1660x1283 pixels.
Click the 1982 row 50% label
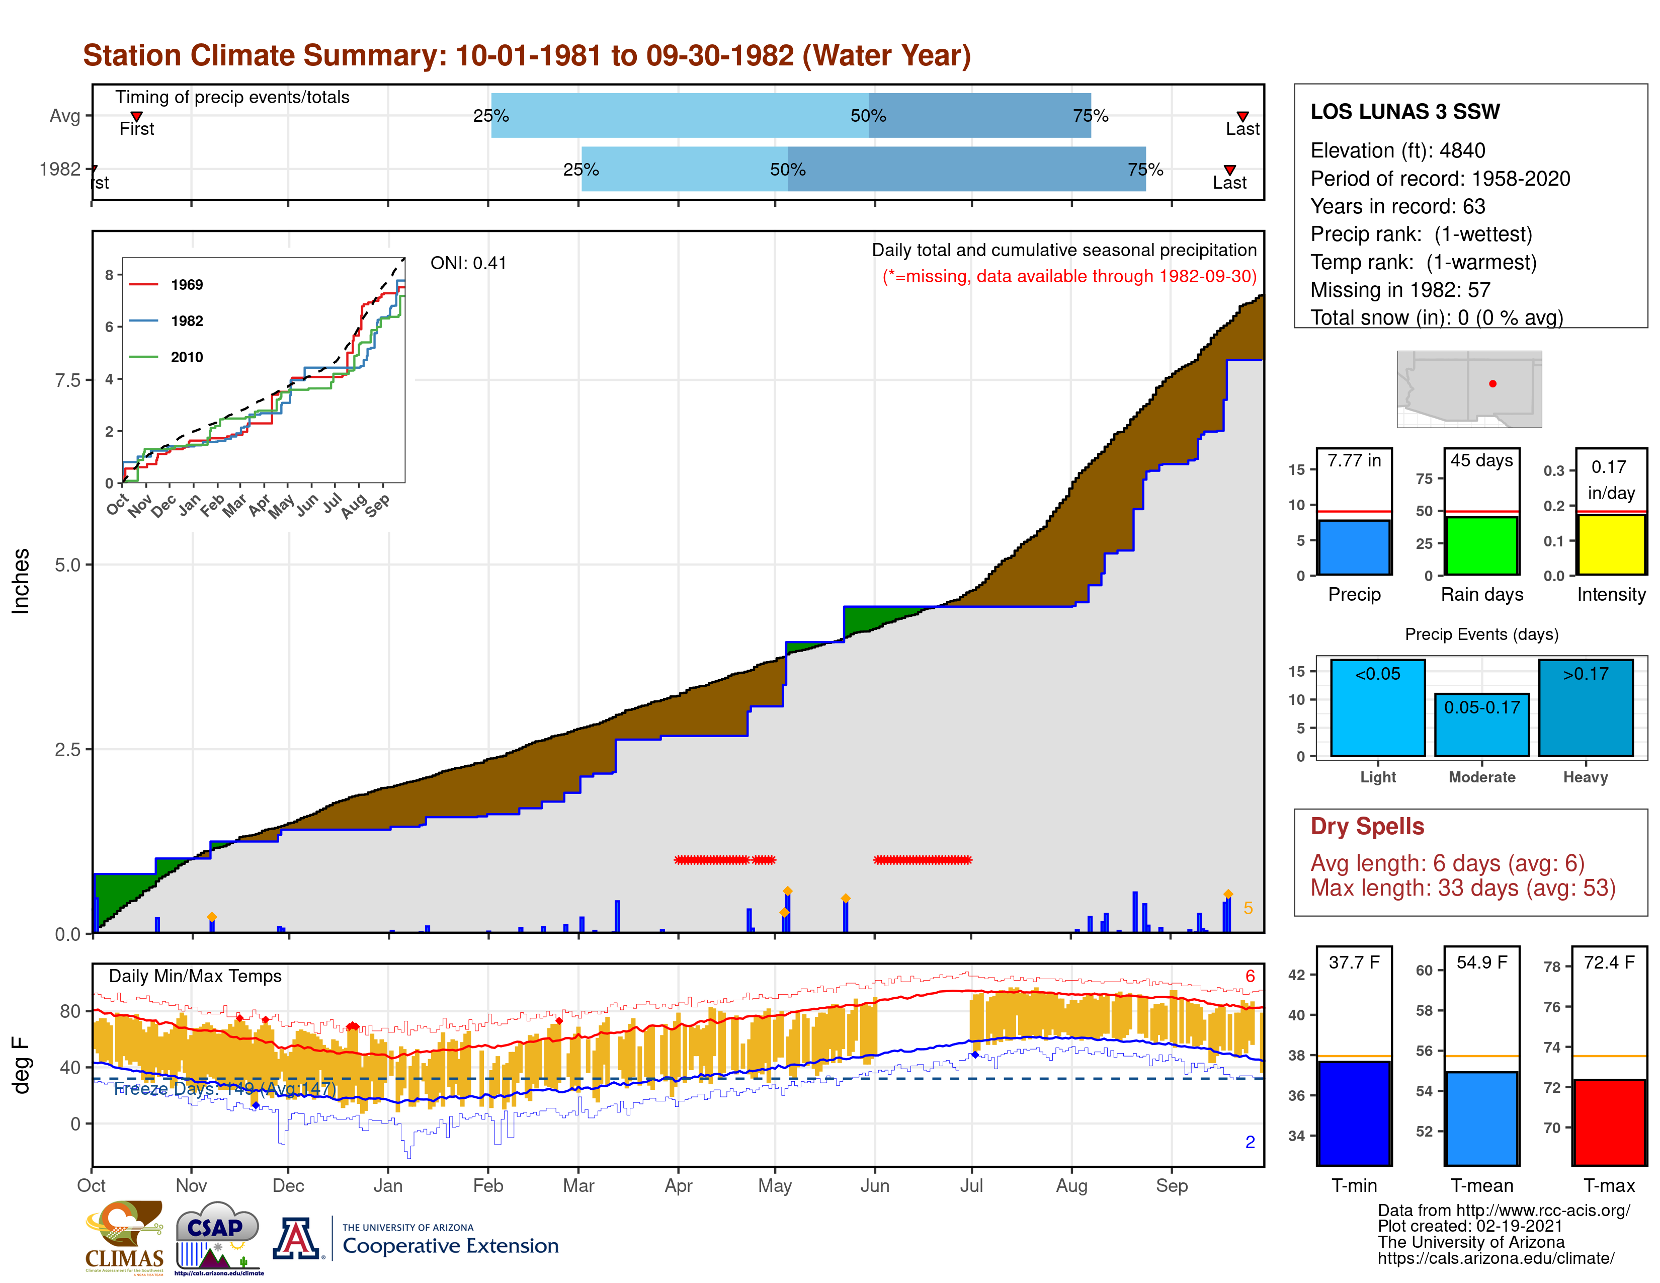(787, 170)
